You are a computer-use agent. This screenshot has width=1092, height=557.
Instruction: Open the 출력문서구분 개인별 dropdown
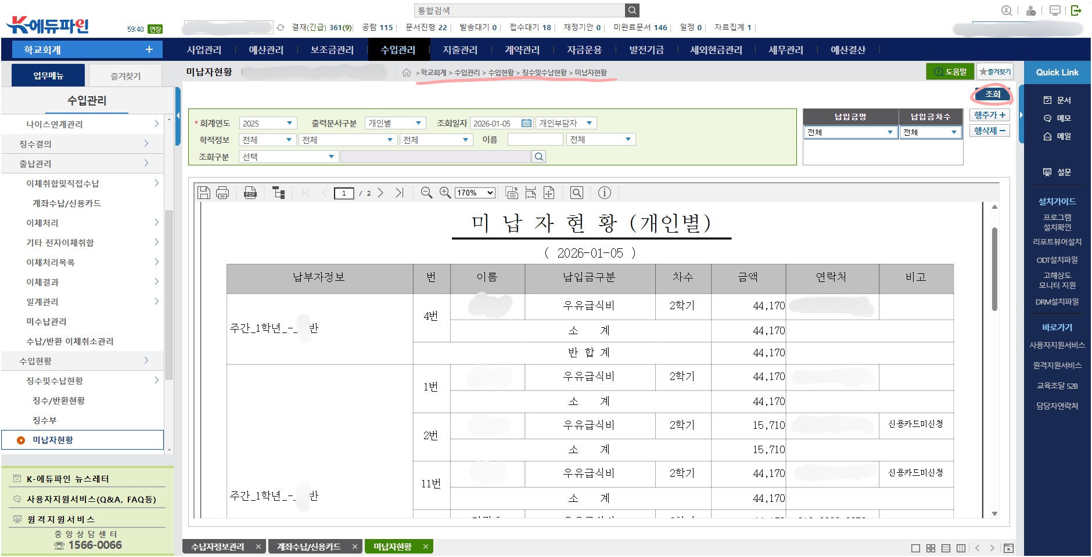click(395, 124)
